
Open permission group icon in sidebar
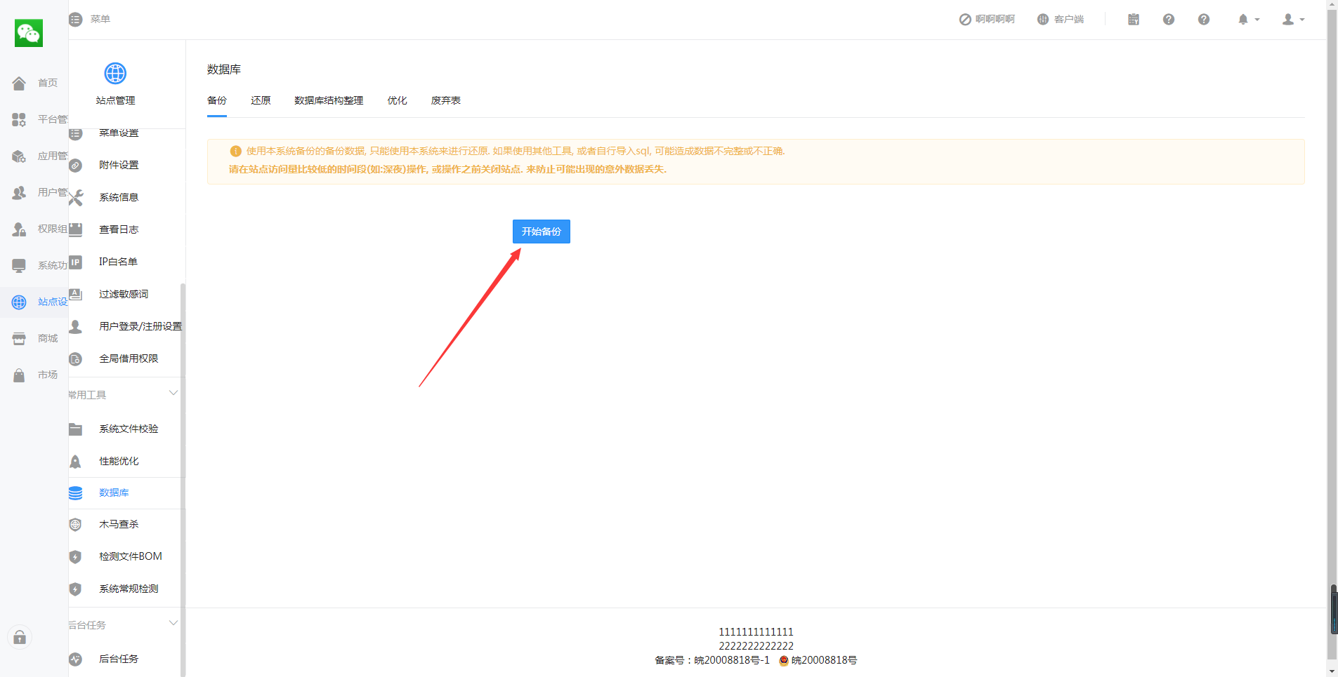(19, 229)
